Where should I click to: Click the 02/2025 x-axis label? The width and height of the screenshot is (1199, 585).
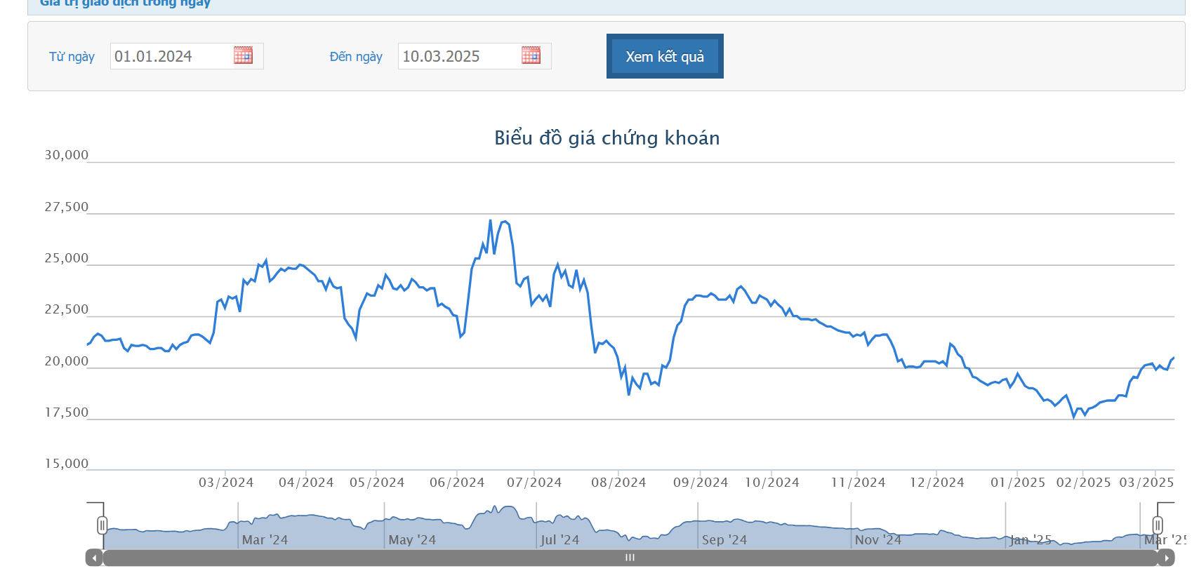pos(1083,483)
